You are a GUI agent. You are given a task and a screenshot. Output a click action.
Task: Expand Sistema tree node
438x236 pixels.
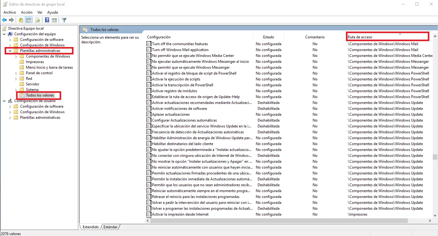16,90
